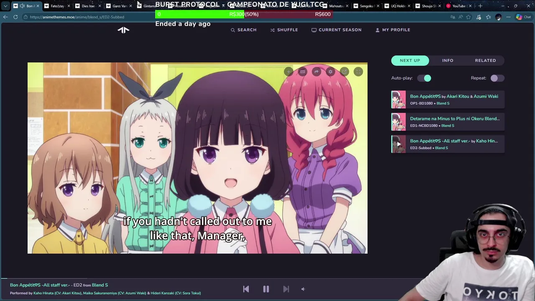
Task: Click Blend S link in the ED1-NCBD1080 row
Action: 447,125
